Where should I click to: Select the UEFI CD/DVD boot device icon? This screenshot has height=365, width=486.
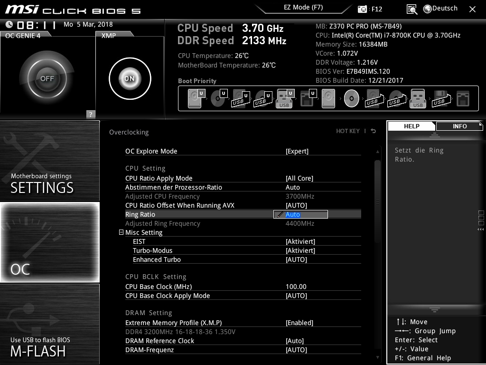219,98
